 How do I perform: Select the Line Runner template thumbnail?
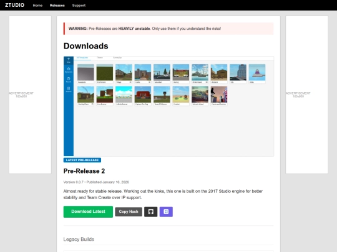tap(105, 96)
